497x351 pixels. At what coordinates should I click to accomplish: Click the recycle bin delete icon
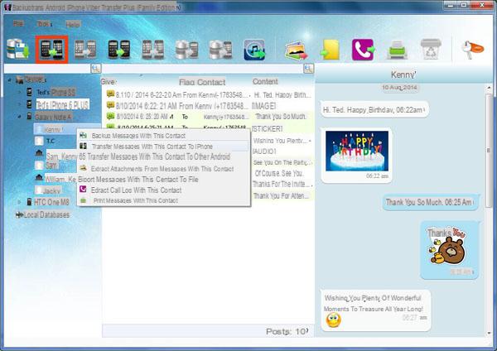coord(431,49)
